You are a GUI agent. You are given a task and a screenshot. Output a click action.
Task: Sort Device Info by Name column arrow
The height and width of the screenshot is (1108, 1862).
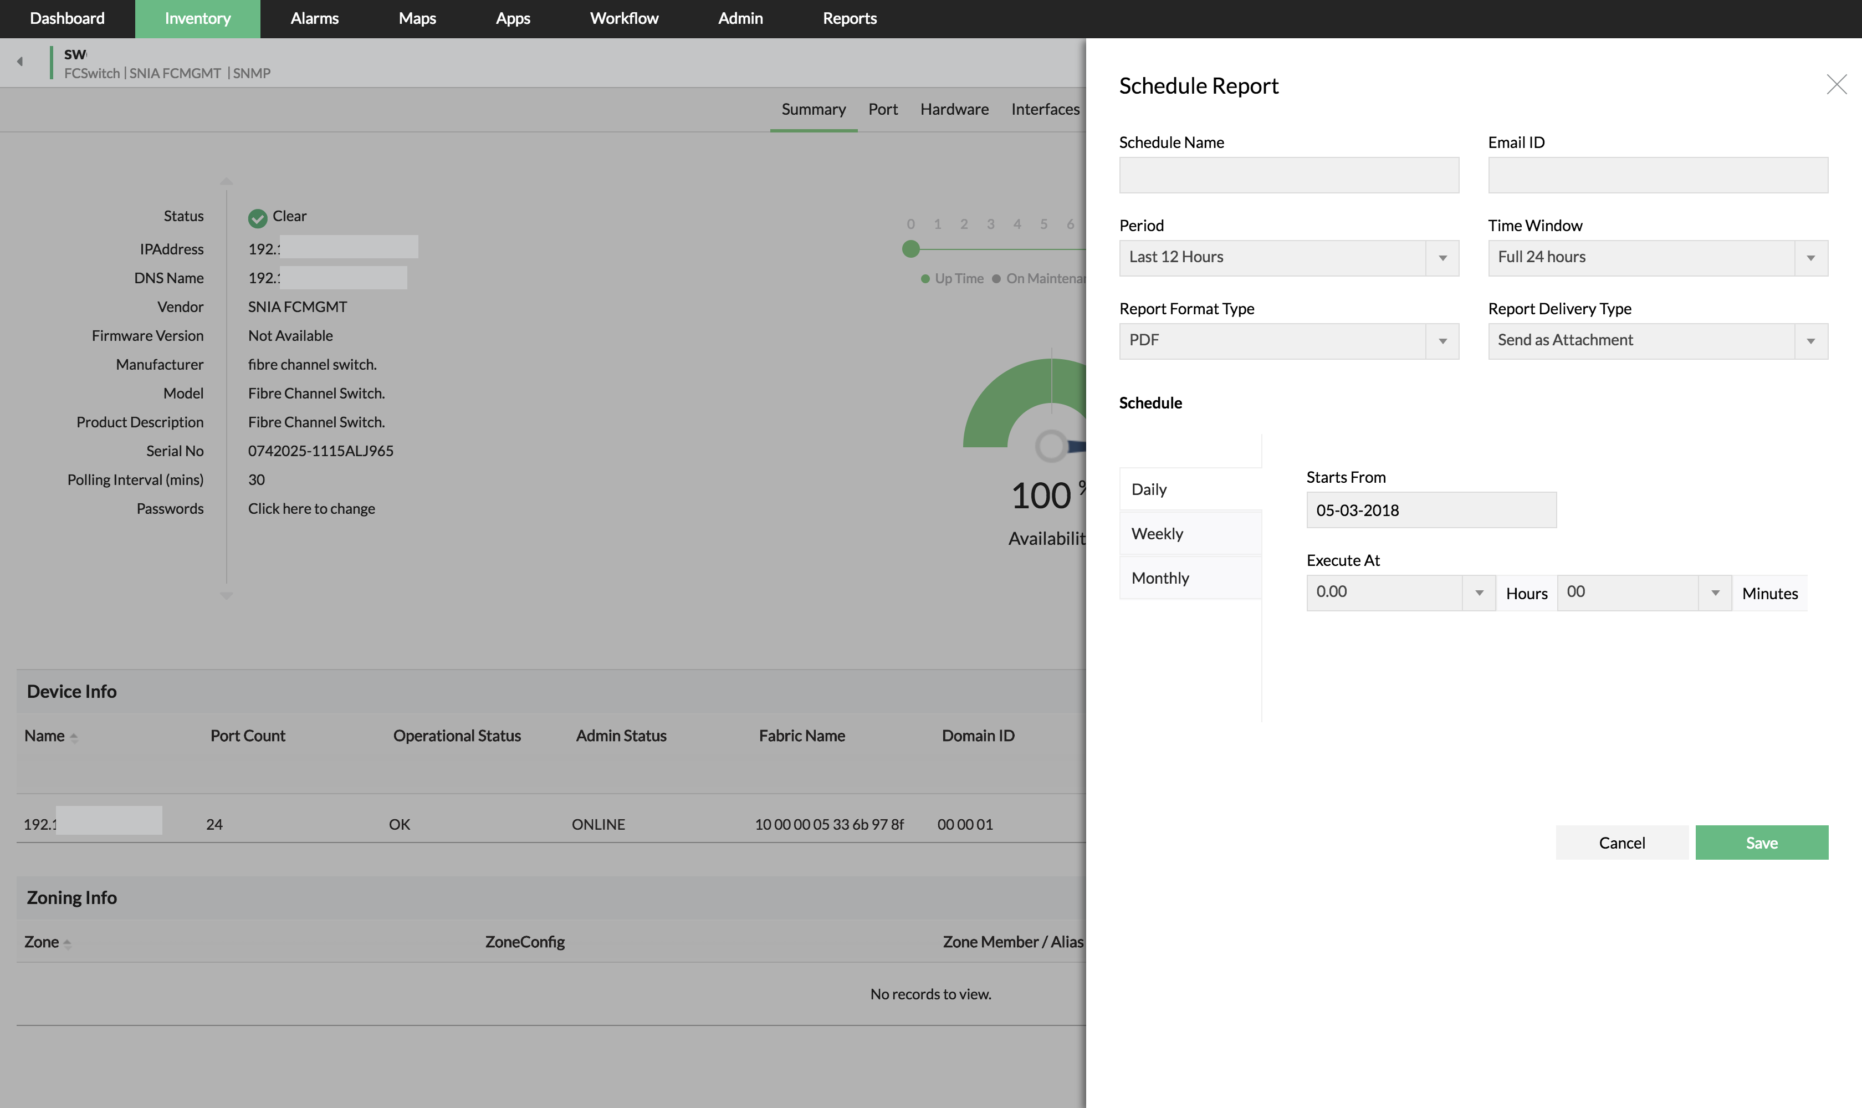[x=74, y=737]
